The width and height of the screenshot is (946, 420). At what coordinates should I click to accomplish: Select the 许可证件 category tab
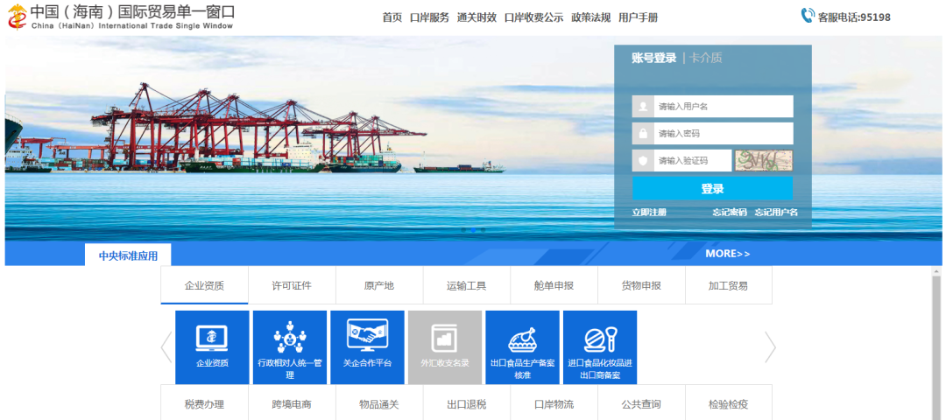292,285
